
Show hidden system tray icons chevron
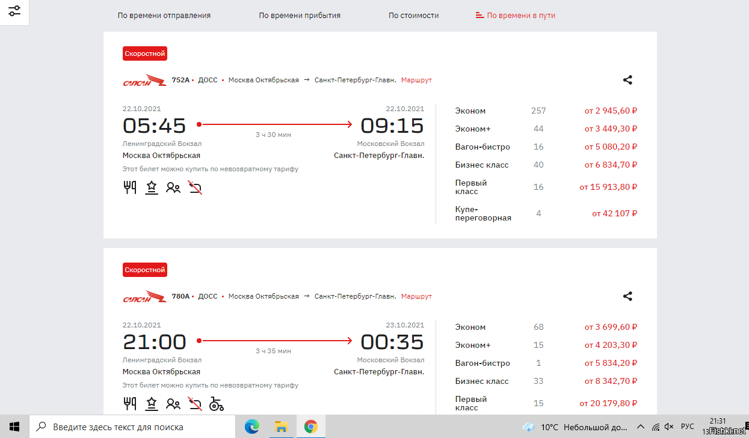point(640,427)
